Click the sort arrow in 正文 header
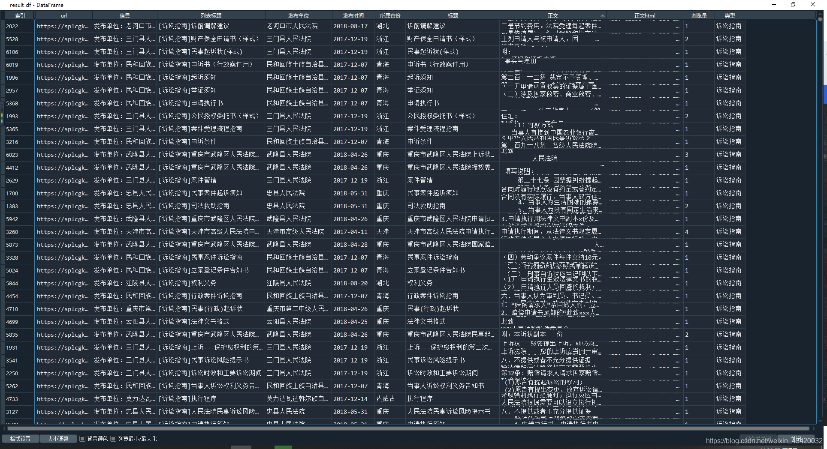This screenshot has height=449, width=827. pos(603,15)
